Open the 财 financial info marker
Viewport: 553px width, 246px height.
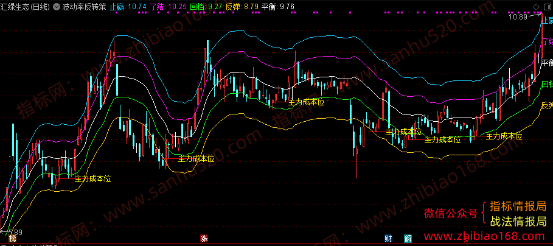pos(388,238)
